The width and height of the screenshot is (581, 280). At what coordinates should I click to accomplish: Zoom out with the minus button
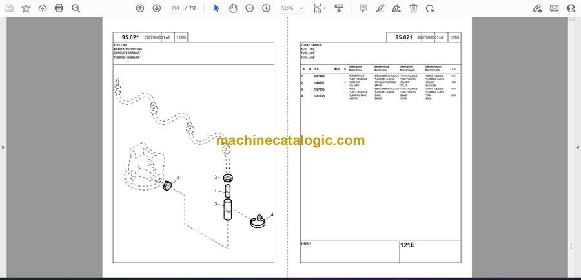tap(250, 8)
